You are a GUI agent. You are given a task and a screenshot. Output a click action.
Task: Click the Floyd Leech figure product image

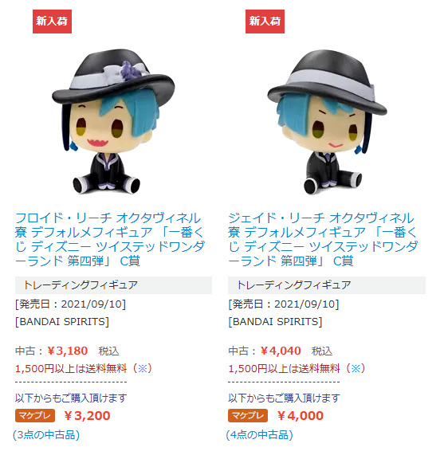coord(113,121)
